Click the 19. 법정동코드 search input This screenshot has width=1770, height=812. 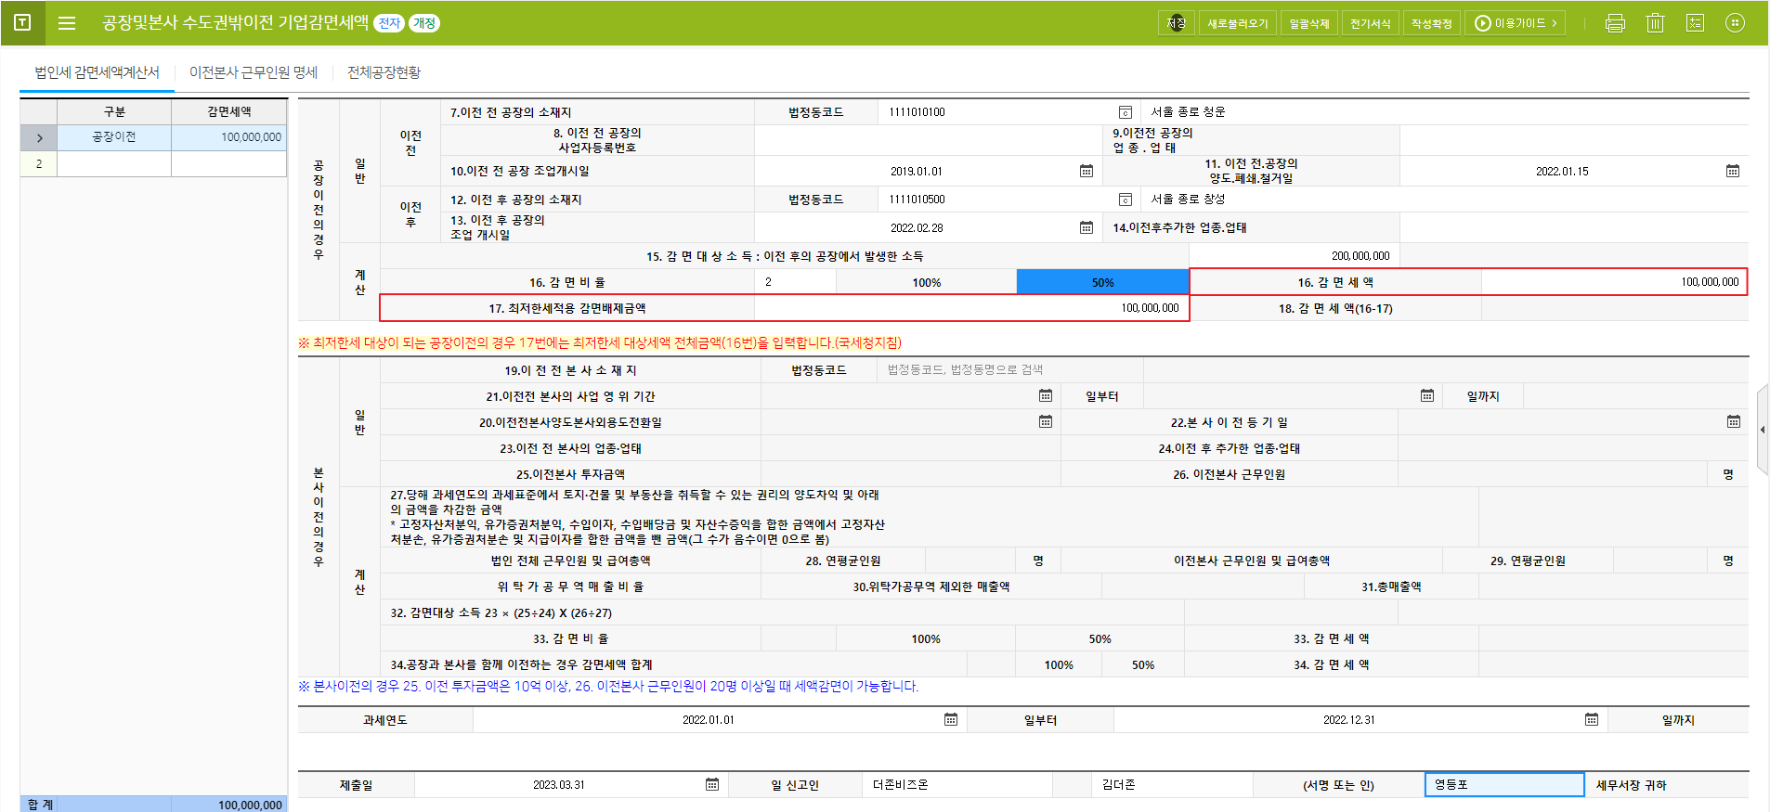(1010, 370)
